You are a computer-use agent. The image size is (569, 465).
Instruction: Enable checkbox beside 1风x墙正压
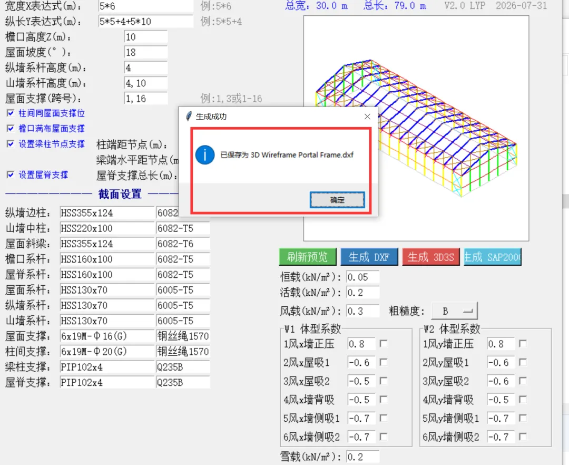pyautogui.click(x=383, y=343)
